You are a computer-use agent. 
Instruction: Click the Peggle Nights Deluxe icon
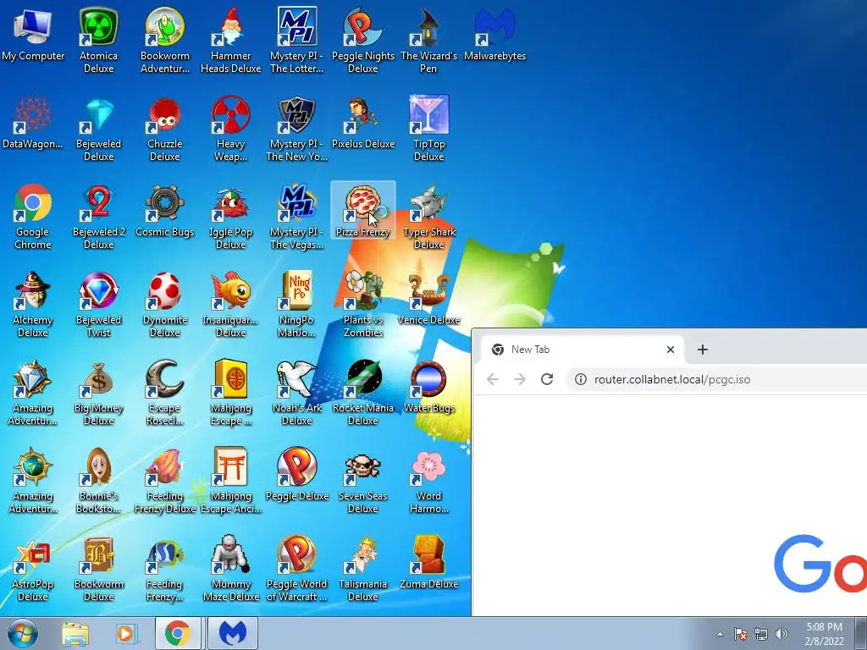pyautogui.click(x=362, y=40)
